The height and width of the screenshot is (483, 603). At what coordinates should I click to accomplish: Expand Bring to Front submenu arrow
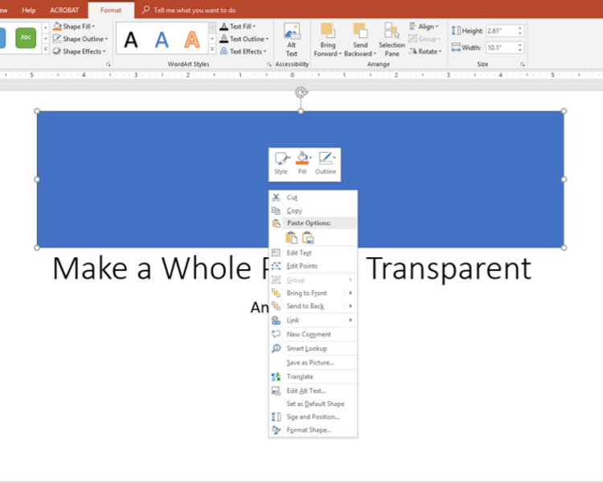[351, 293]
